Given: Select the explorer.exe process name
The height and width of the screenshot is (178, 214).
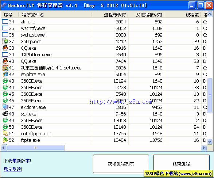Looking at the screenshot, I should 33,107.
